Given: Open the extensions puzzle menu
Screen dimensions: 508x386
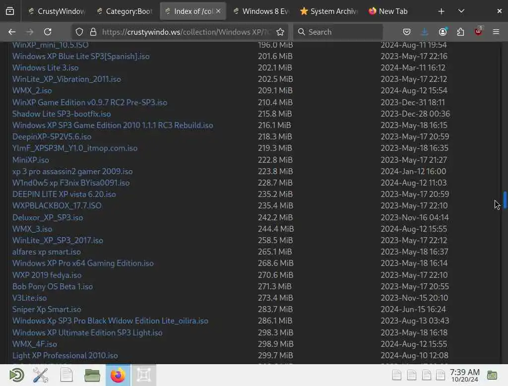Looking at the screenshot, I should pos(460,32).
